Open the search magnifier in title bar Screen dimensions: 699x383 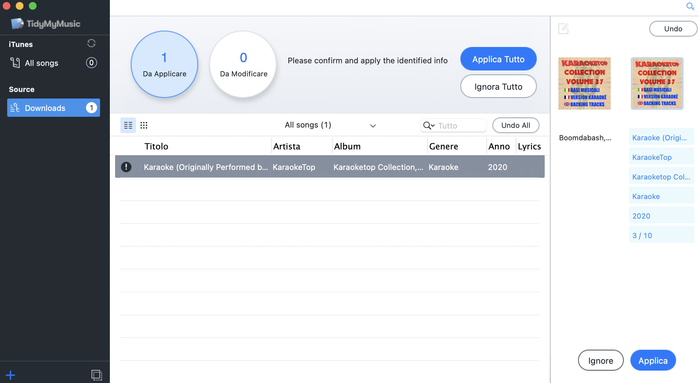point(690,7)
